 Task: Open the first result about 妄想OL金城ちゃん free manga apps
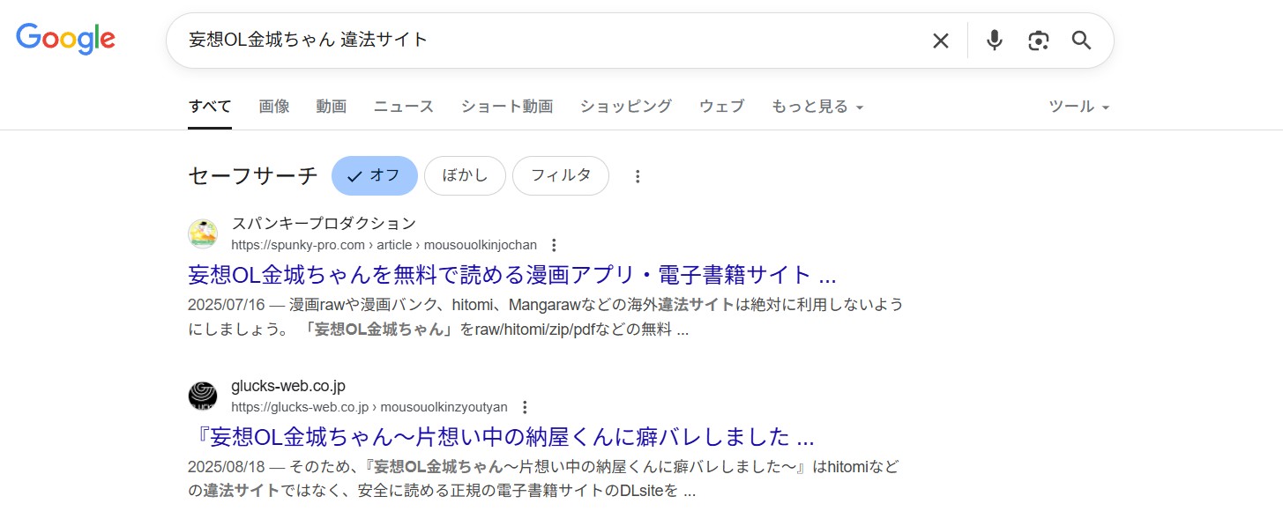tap(510, 274)
